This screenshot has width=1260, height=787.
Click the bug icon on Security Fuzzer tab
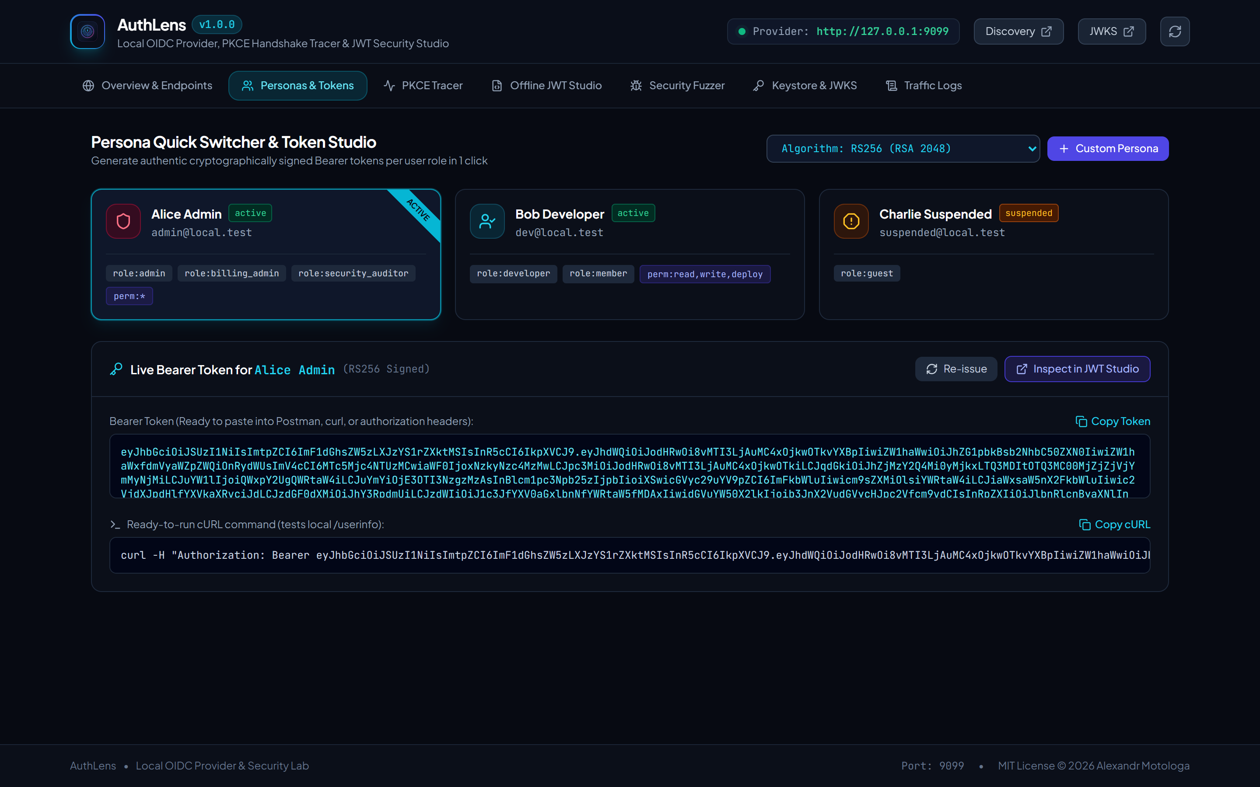636,85
